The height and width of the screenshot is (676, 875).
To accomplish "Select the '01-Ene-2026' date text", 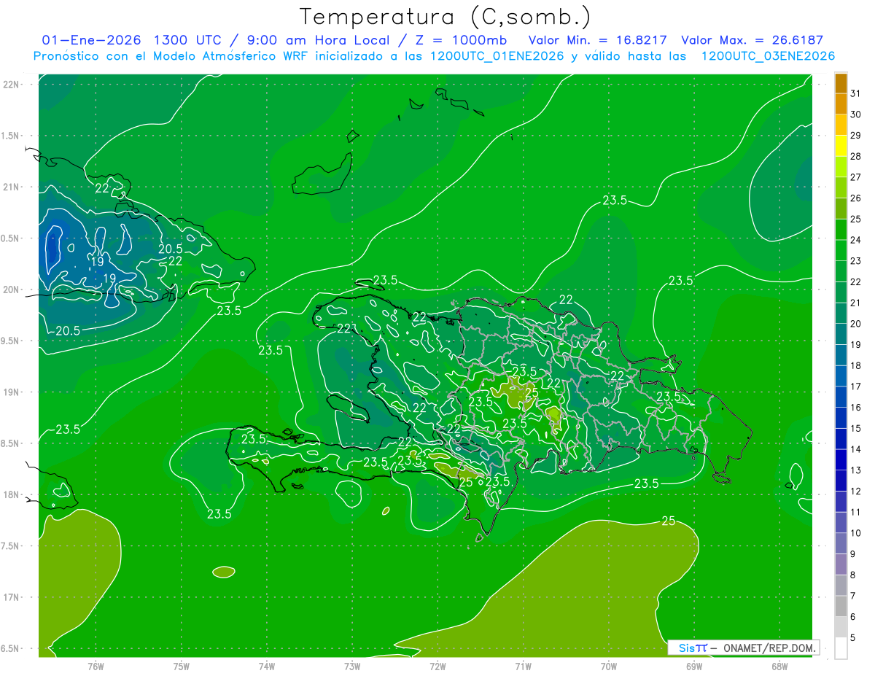I will pos(91,40).
